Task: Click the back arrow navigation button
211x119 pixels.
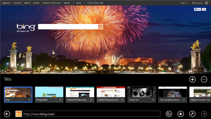Action: [7, 114]
